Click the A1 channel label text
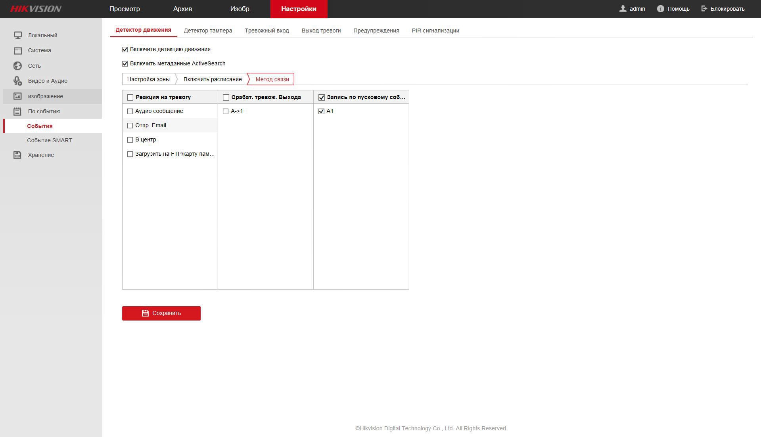The height and width of the screenshot is (437, 761). [330, 111]
